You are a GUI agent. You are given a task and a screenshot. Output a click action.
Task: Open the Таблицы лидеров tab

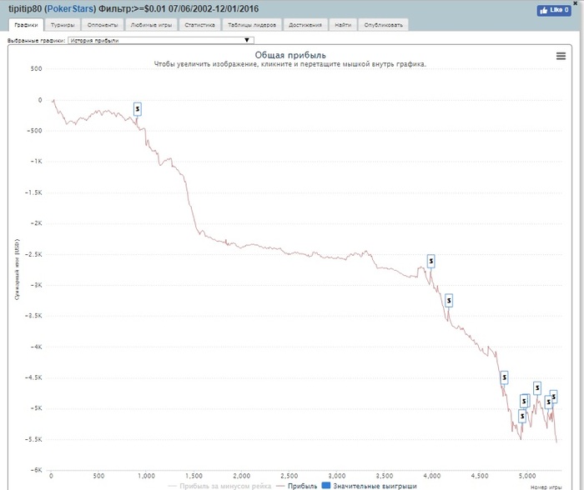(x=252, y=25)
